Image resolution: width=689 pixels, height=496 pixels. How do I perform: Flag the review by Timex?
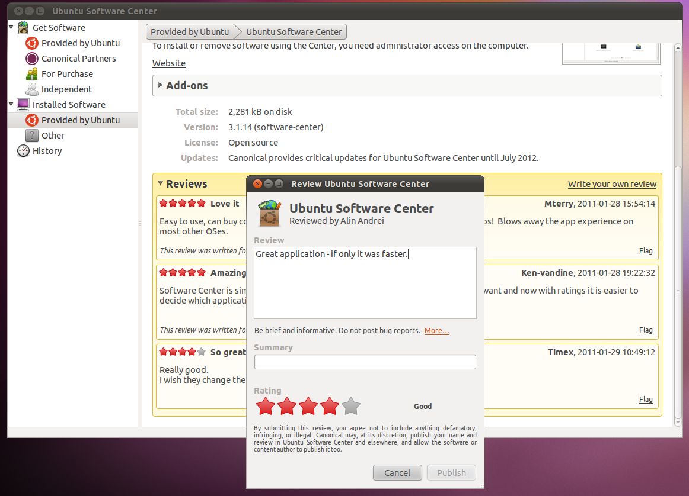(x=646, y=400)
